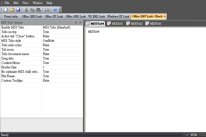Select the Tabs on top property name

[9, 32]
